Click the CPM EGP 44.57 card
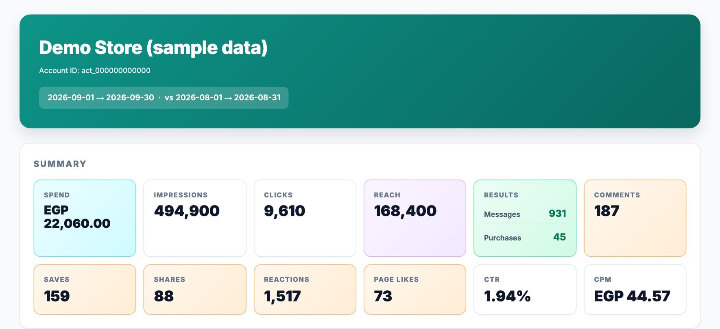Screen dimensions: 720x329 tap(635, 290)
